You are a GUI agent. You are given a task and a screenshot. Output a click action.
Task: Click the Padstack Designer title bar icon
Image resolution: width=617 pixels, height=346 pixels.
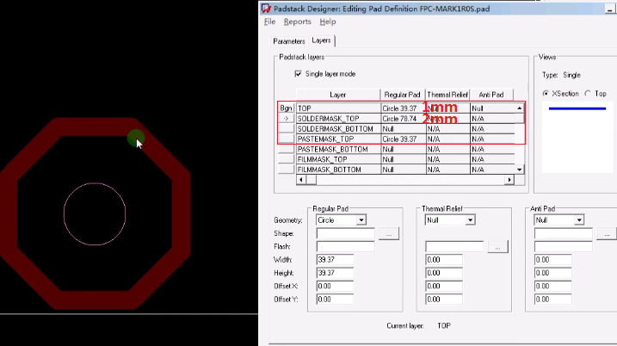point(267,8)
